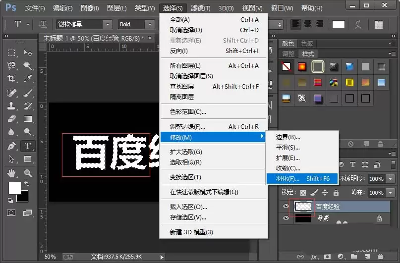Open the opacity 100% dropdown arrow
The height and width of the screenshot is (263, 400).
click(390, 179)
